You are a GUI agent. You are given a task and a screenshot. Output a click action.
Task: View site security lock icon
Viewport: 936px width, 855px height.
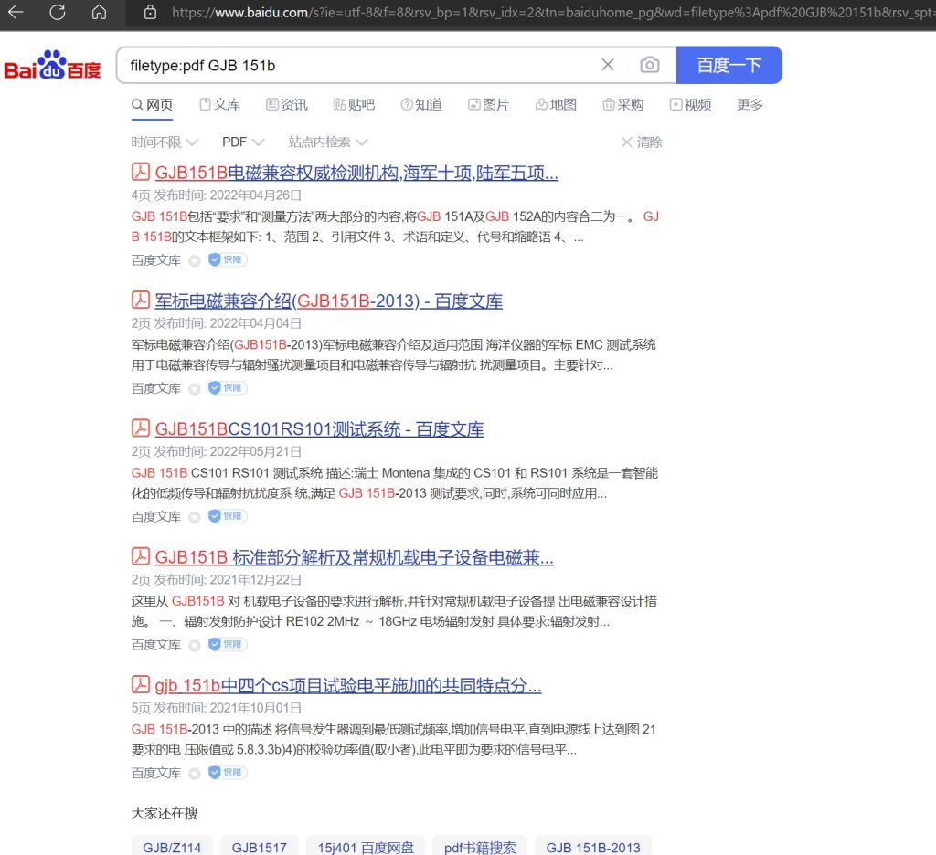pyautogui.click(x=150, y=12)
